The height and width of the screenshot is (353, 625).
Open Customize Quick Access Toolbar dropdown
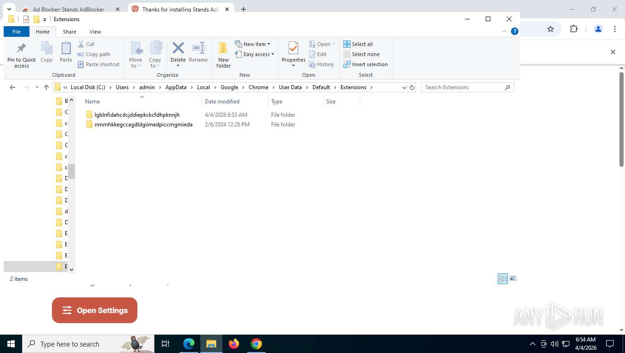click(45, 19)
